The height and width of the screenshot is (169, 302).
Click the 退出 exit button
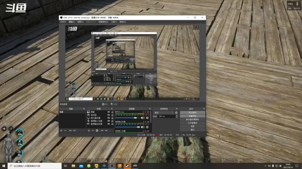193,130
